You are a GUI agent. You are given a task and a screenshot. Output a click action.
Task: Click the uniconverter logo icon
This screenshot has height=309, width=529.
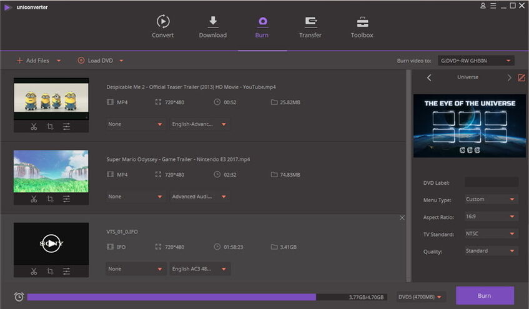point(7,7)
